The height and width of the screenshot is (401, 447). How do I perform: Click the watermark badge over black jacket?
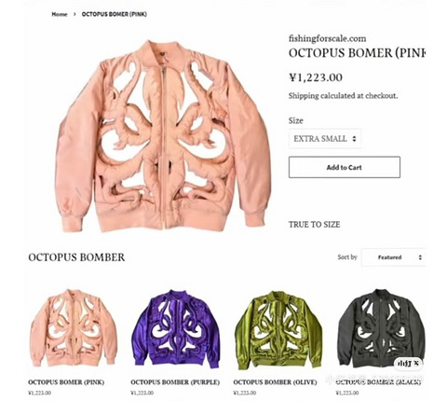(x=408, y=363)
